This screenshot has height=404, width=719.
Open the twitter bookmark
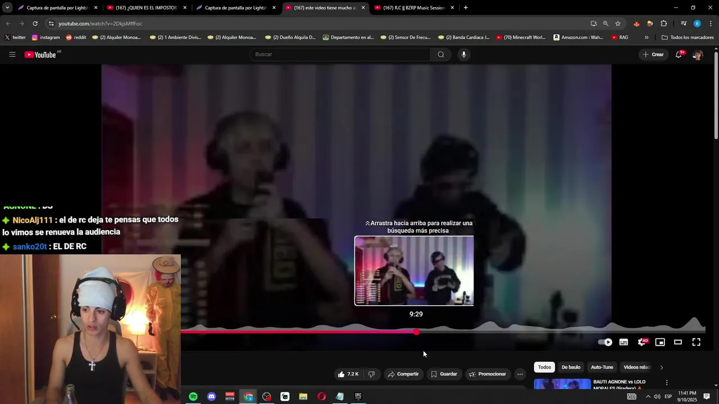pos(15,38)
